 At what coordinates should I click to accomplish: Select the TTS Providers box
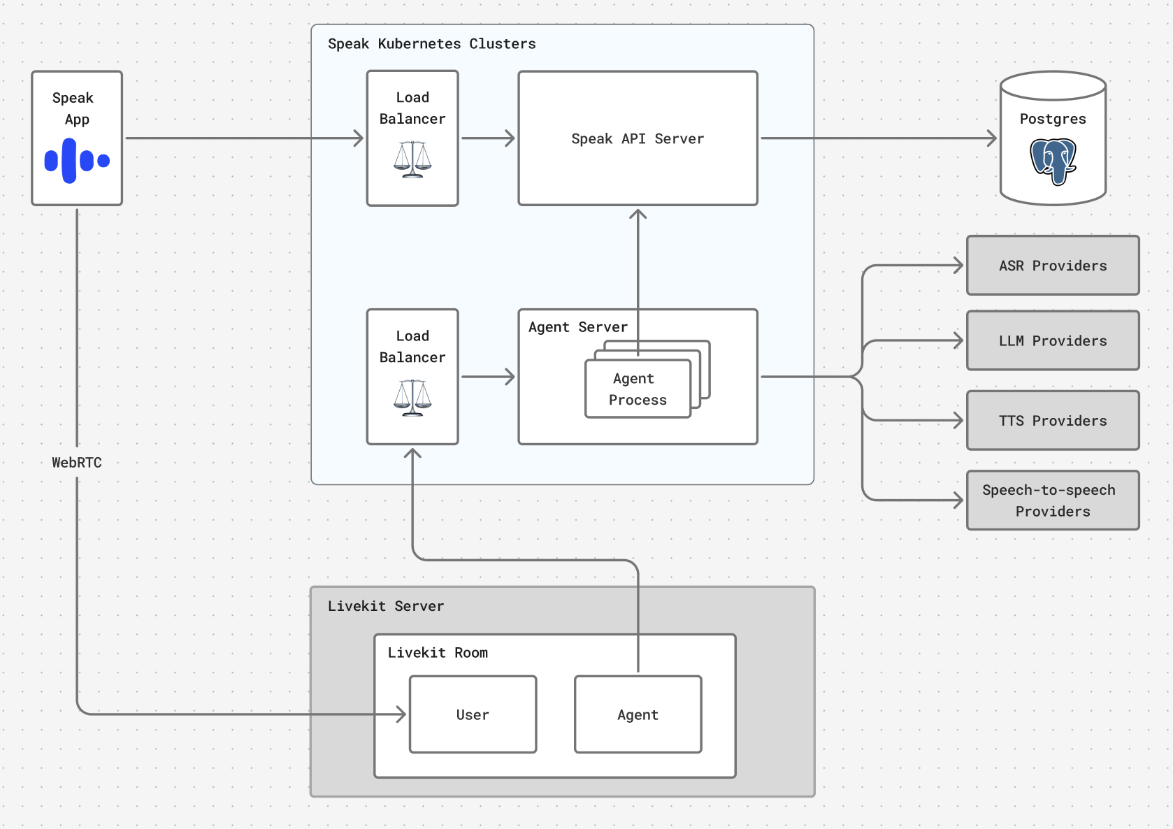click(x=1053, y=421)
